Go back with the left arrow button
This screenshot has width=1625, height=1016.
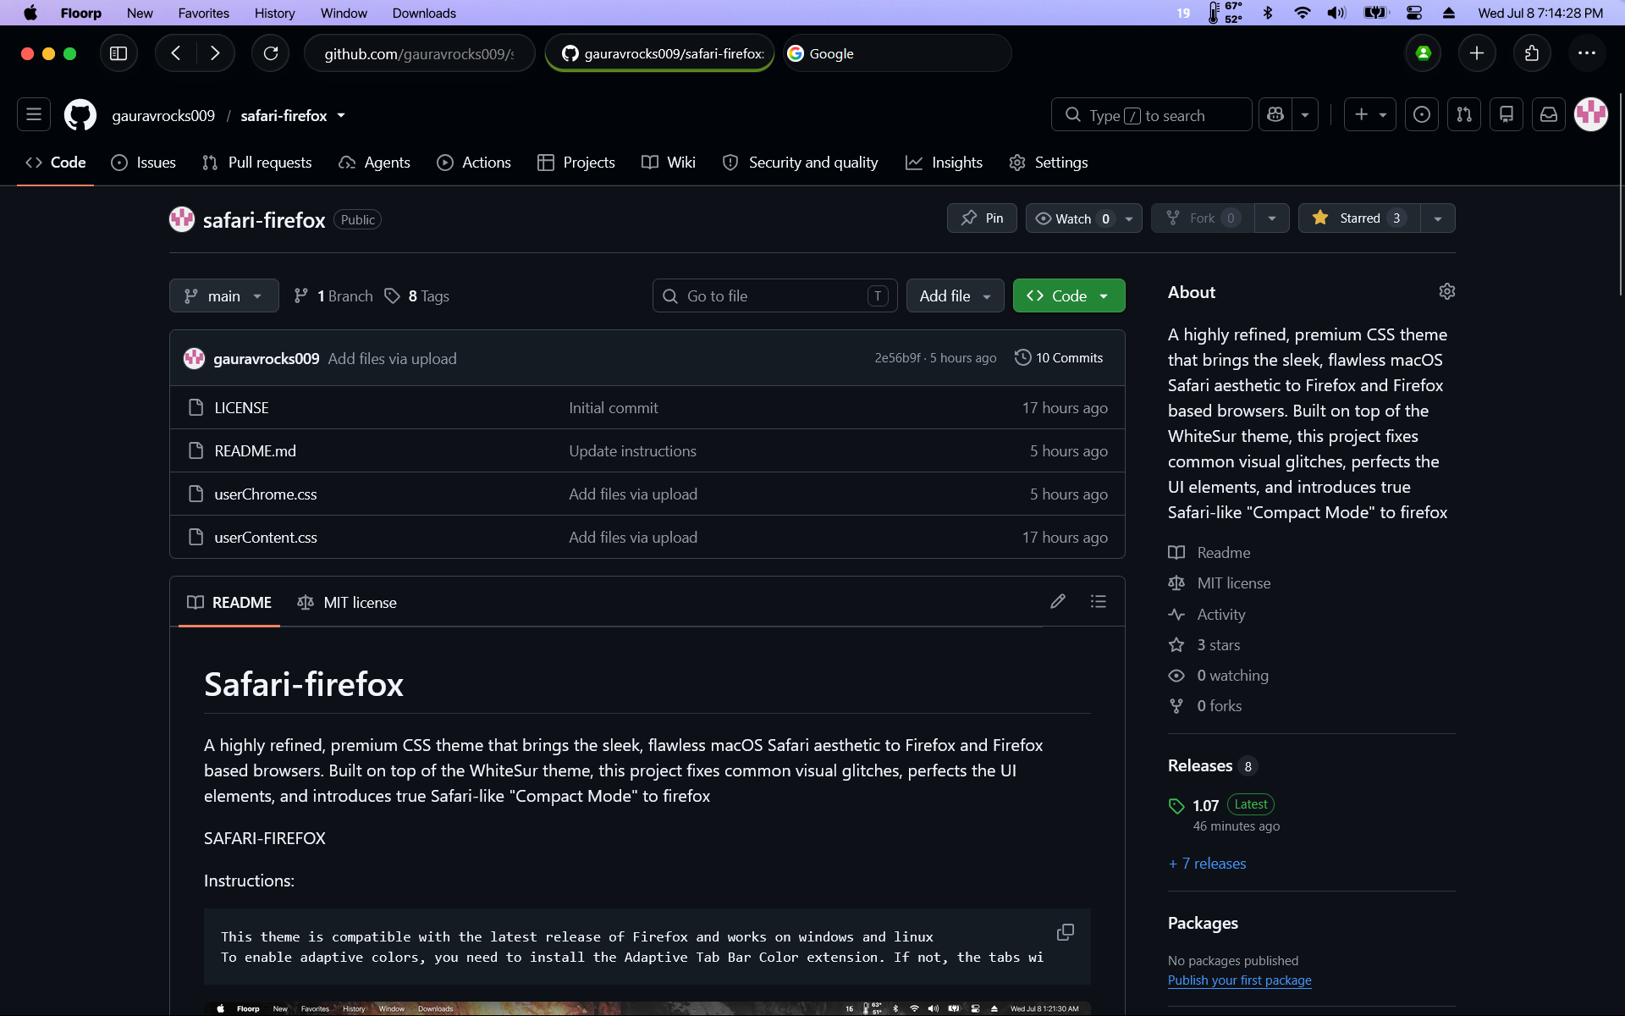pos(176,53)
